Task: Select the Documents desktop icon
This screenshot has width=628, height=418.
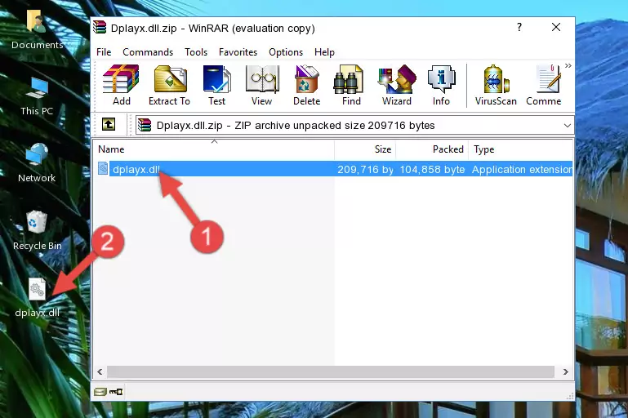Action: (x=37, y=29)
